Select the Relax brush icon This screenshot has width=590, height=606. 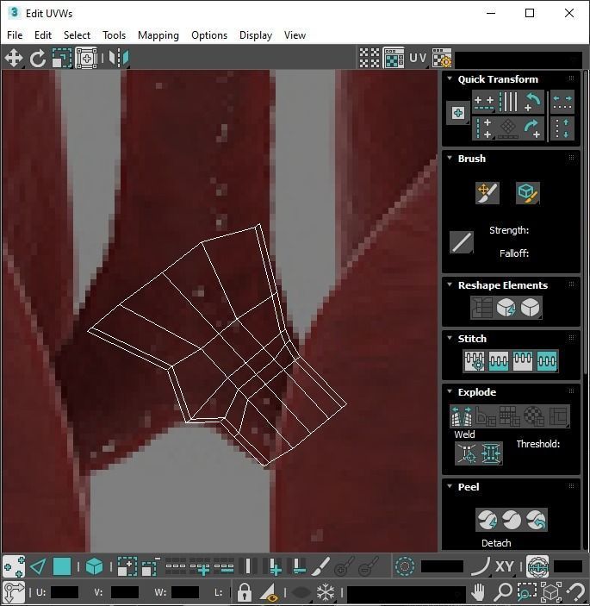(527, 193)
